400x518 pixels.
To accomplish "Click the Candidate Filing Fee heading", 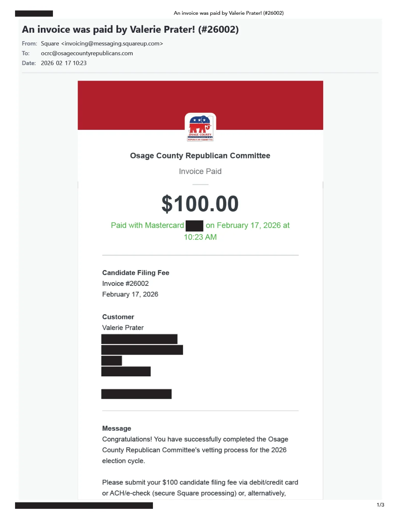I will click(x=136, y=273).
